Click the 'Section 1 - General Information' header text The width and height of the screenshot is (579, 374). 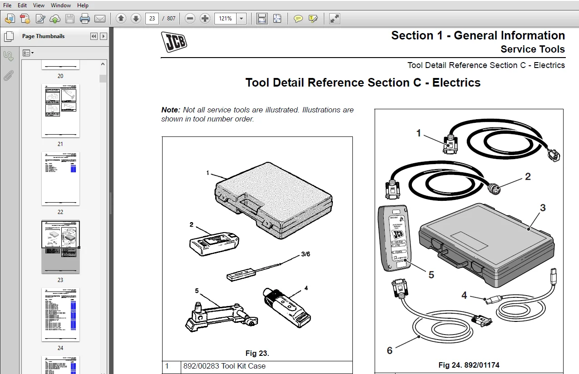[478, 35]
